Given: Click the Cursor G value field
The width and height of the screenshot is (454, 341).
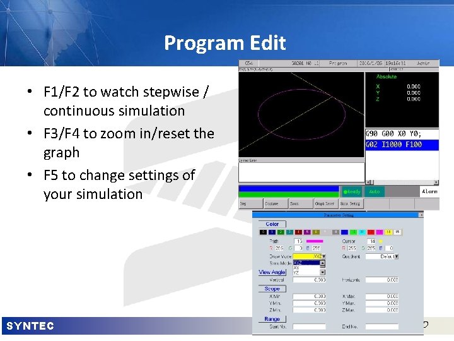Looking at the screenshot, I should [371, 248].
